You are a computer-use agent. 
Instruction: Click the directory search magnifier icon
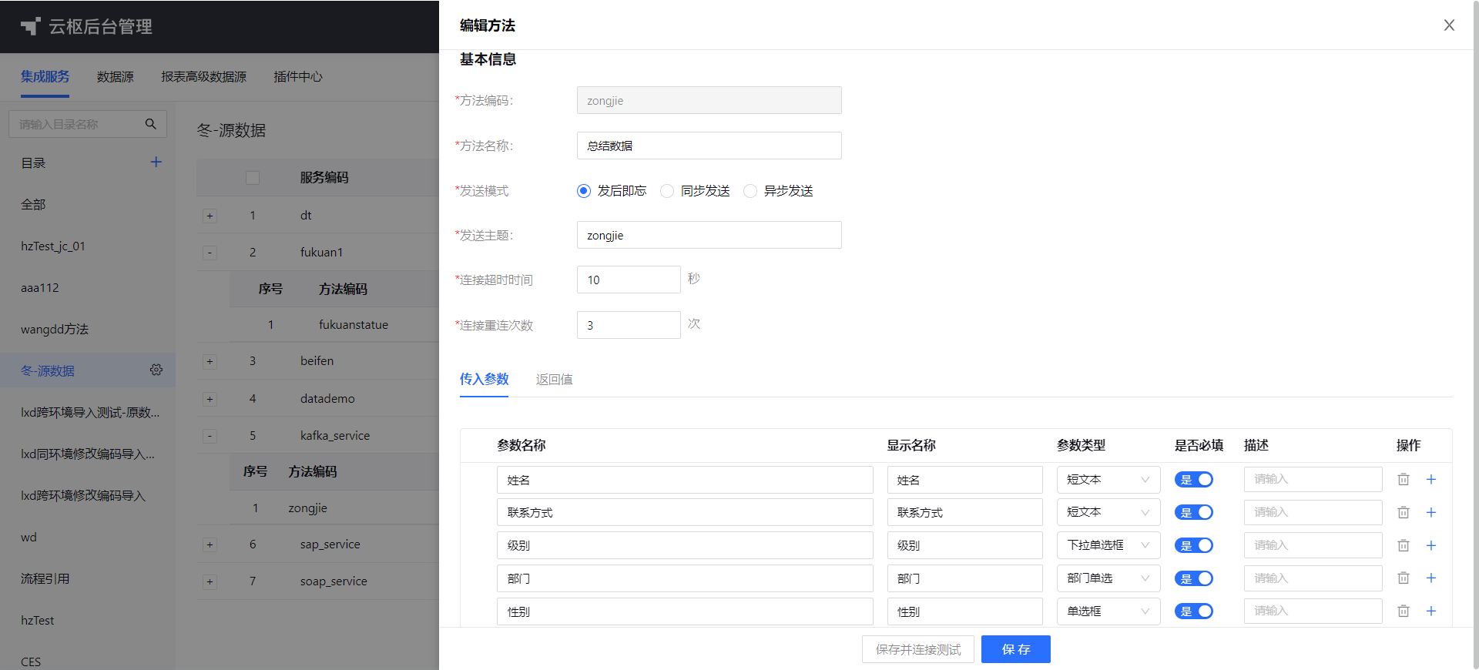[151, 124]
